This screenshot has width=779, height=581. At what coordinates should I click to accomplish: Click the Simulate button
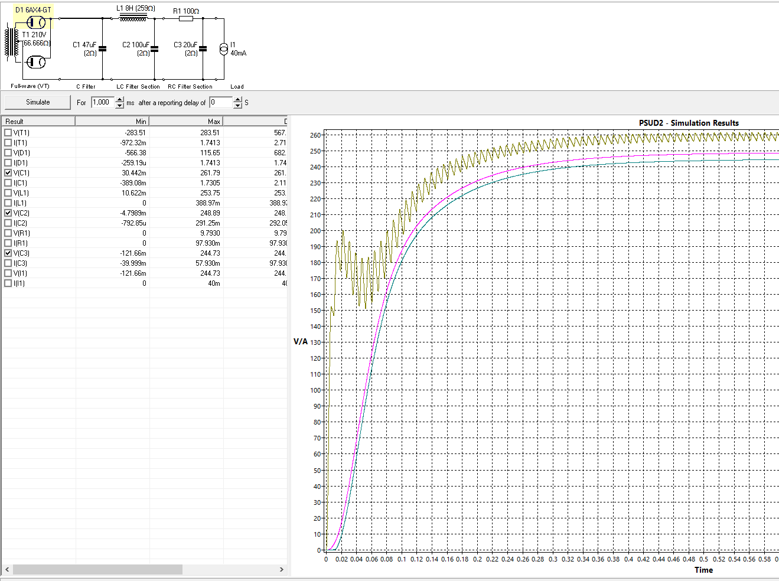click(38, 102)
